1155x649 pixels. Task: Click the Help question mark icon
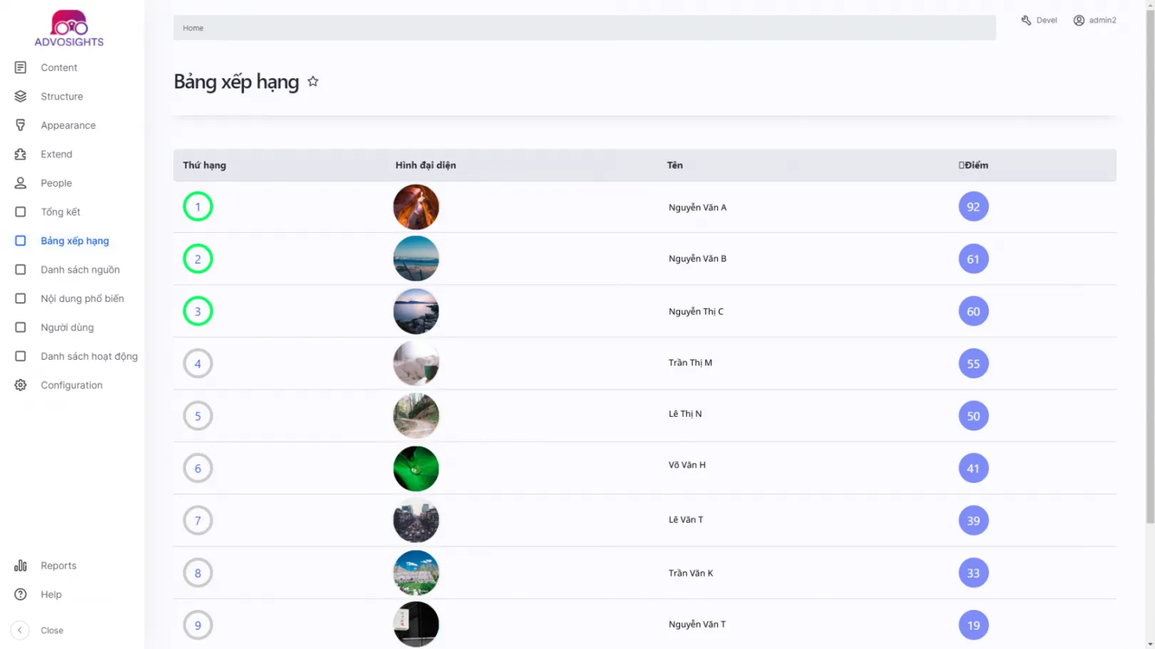21,594
